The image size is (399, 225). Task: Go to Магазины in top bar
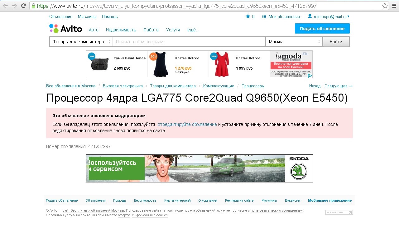click(87, 16)
